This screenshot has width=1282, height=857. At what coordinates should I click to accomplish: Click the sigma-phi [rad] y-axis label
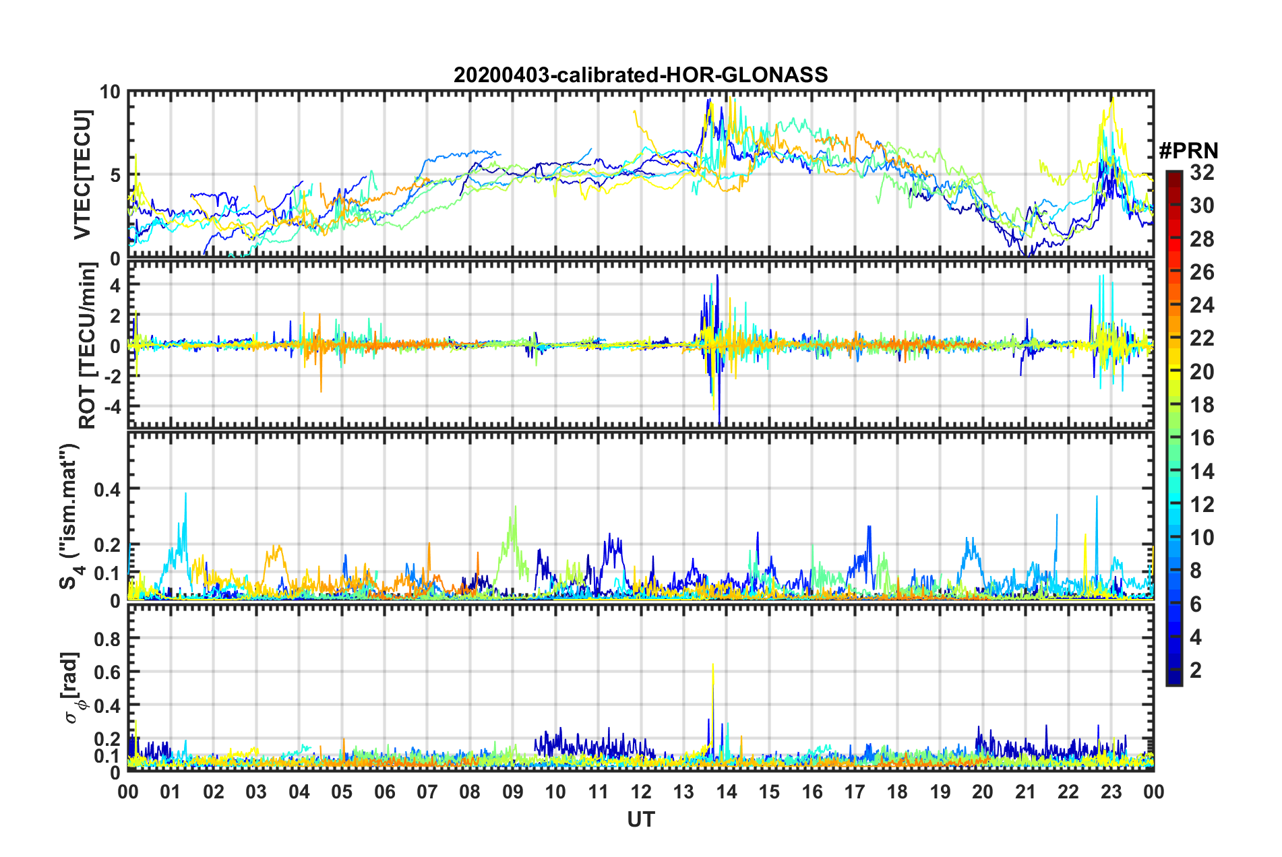[x=72, y=687]
